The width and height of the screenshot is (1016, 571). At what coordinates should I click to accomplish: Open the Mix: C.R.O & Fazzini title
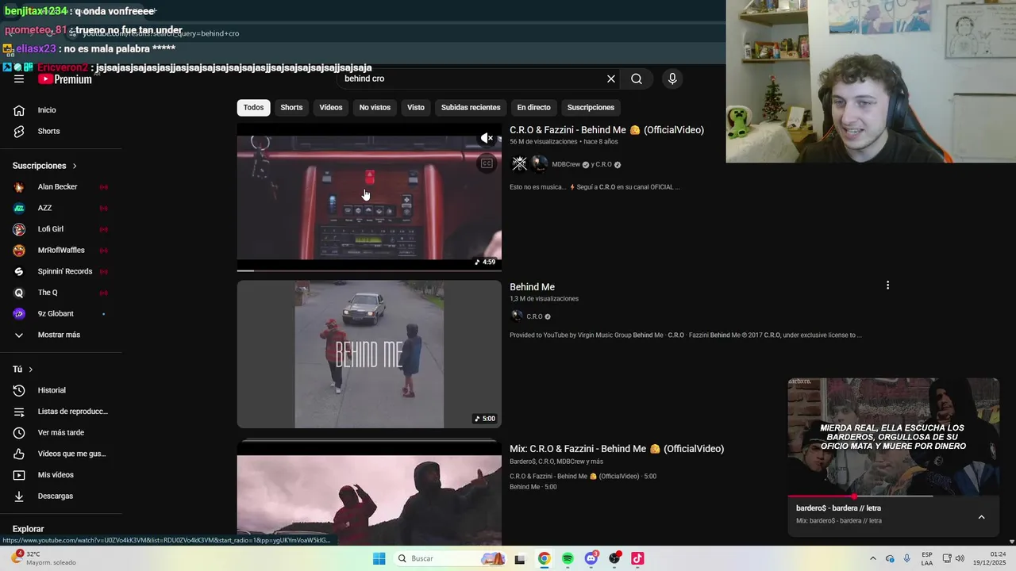(617, 449)
